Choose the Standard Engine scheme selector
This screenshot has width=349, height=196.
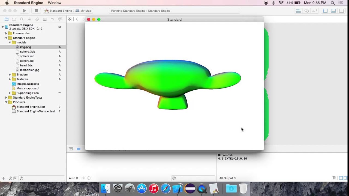[58, 11]
